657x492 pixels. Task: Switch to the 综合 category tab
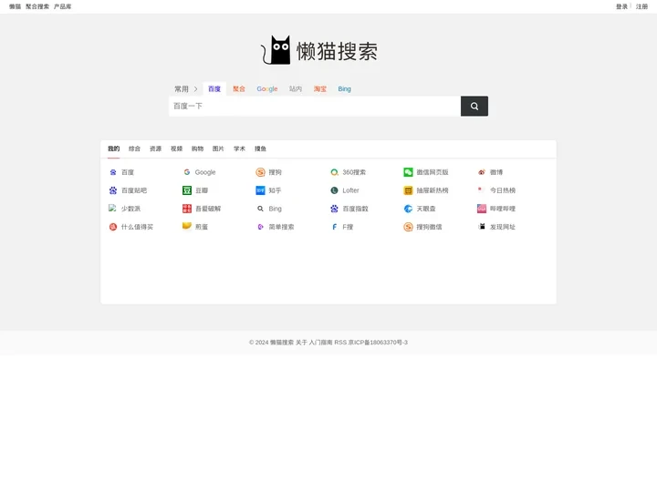tap(134, 149)
